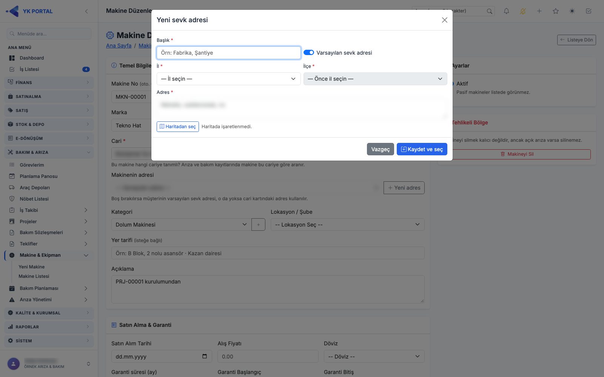Viewport: 604px width, 377px height.
Task: Click the Vazgeç button
Action: click(380, 149)
